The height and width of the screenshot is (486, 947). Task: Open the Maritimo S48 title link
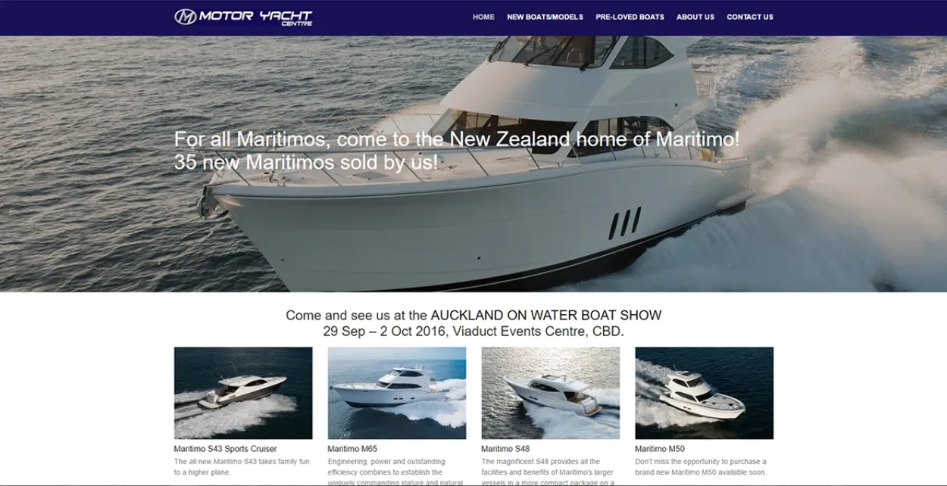click(x=505, y=449)
